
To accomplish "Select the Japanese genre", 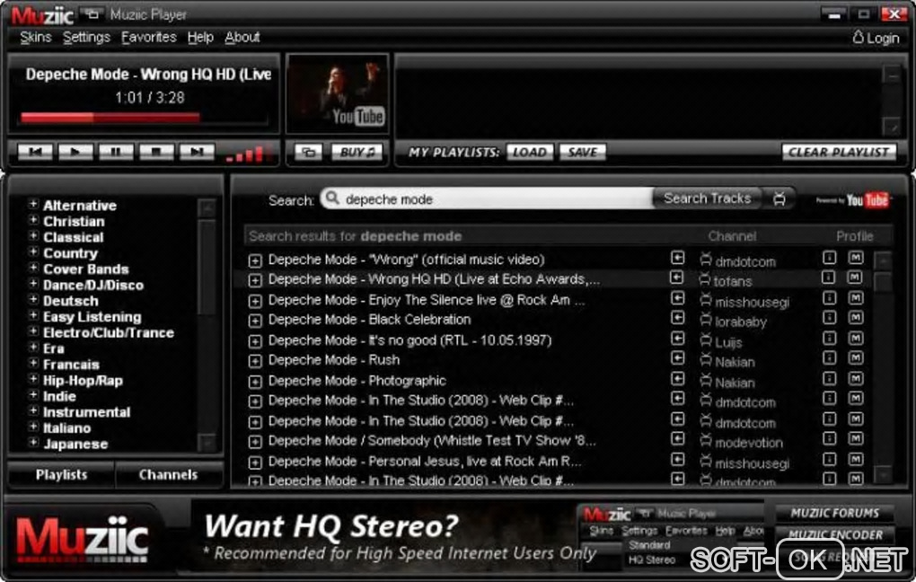I will 75,444.
